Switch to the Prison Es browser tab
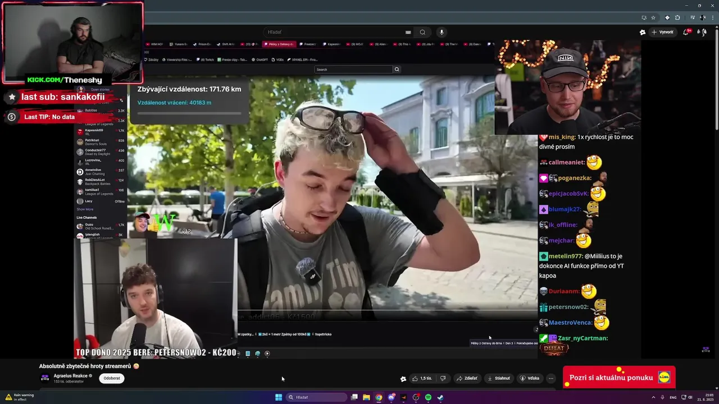Image resolution: width=719 pixels, height=404 pixels. (x=202, y=44)
